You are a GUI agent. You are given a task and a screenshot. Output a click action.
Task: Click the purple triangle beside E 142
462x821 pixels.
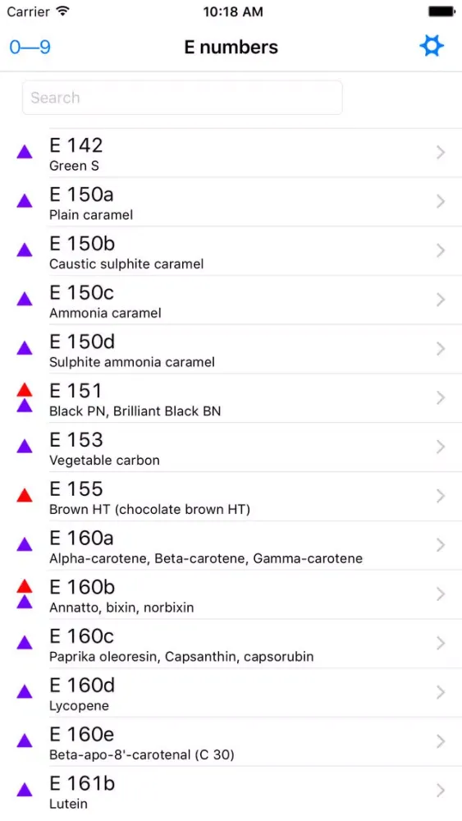point(25,153)
